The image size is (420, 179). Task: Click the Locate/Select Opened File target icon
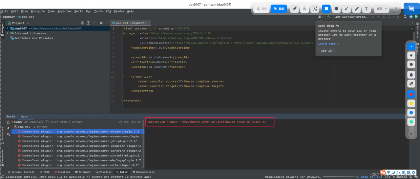click(x=82, y=23)
